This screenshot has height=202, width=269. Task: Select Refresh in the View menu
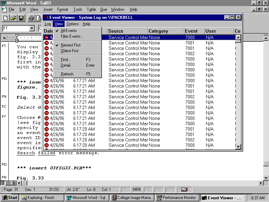pyautogui.click(x=67, y=74)
